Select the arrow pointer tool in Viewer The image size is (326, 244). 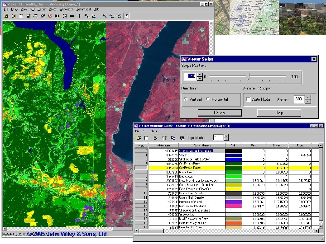coord(104,16)
